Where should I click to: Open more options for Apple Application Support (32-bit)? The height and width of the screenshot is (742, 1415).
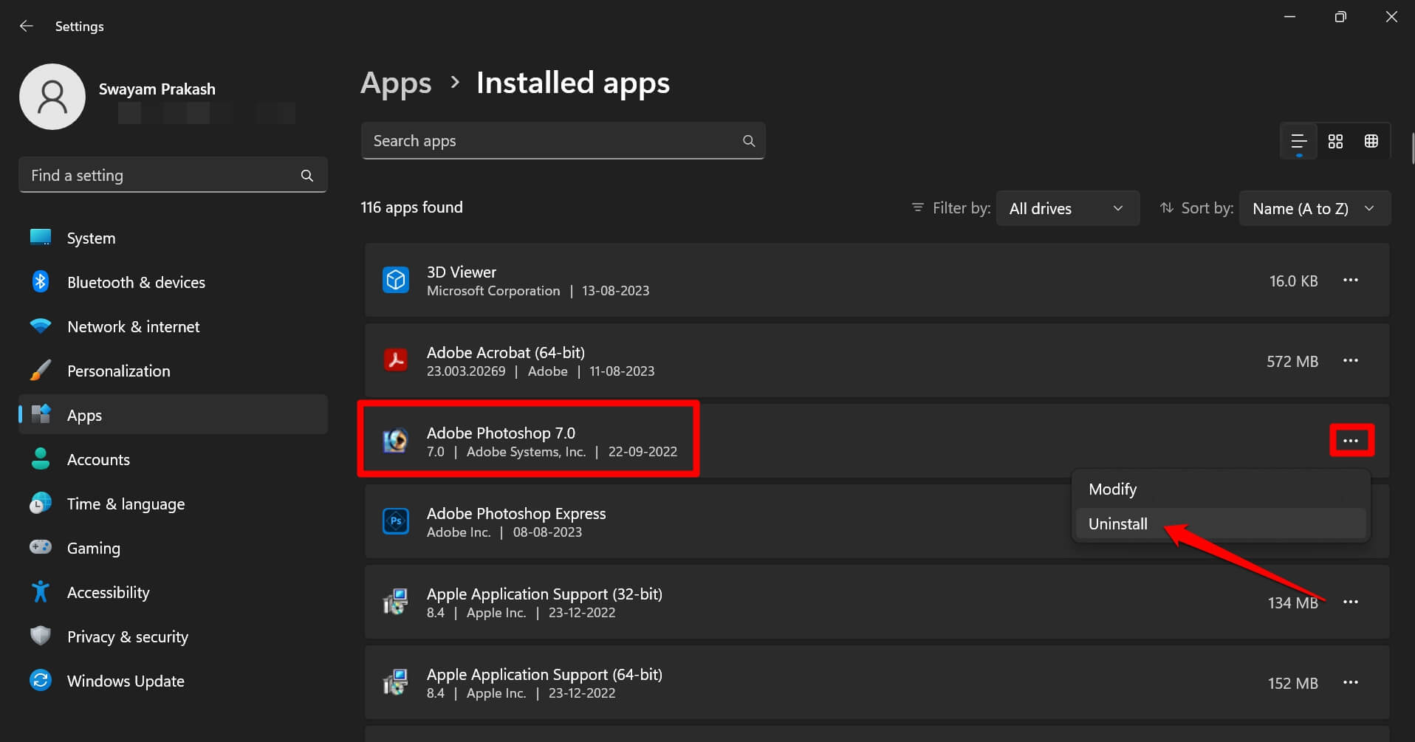point(1351,602)
